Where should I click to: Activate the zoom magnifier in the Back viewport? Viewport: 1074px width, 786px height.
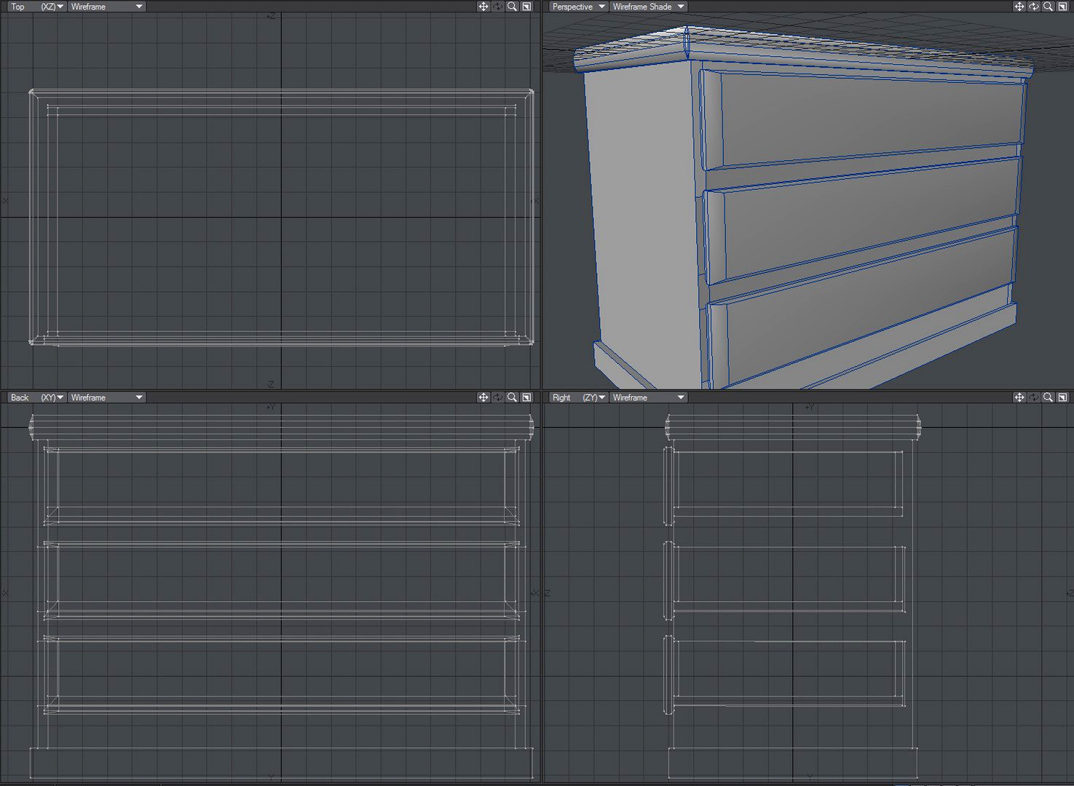[x=512, y=397]
